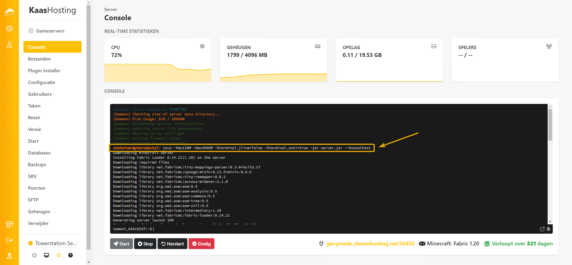The height and width of the screenshot is (265, 572).
Task: Click the power icon below Towerstation server name
Action: (34, 255)
